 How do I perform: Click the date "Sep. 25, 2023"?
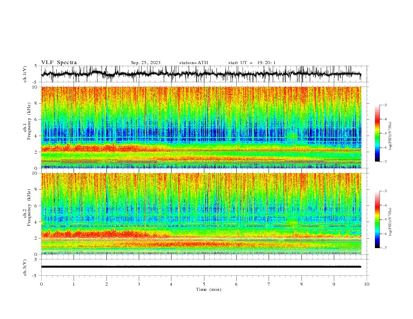pyautogui.click(x=145, y=63)
